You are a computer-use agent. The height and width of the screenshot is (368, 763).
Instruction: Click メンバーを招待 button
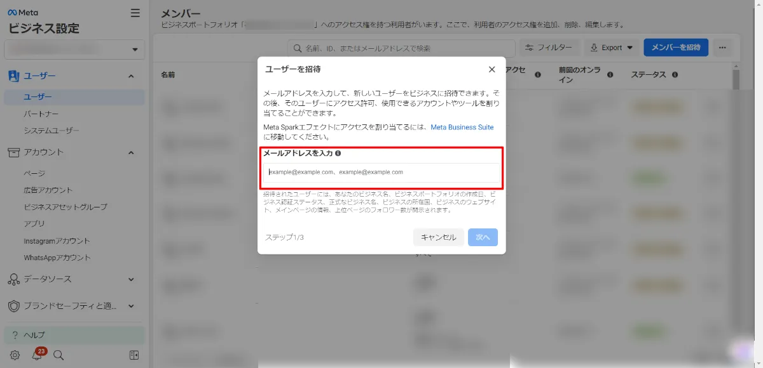(x=676, y=48)
